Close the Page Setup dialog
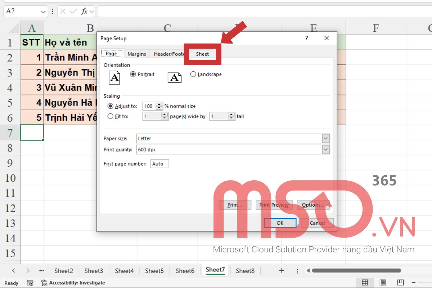This screenshot has width=432, height=288. tap(327, 38)
